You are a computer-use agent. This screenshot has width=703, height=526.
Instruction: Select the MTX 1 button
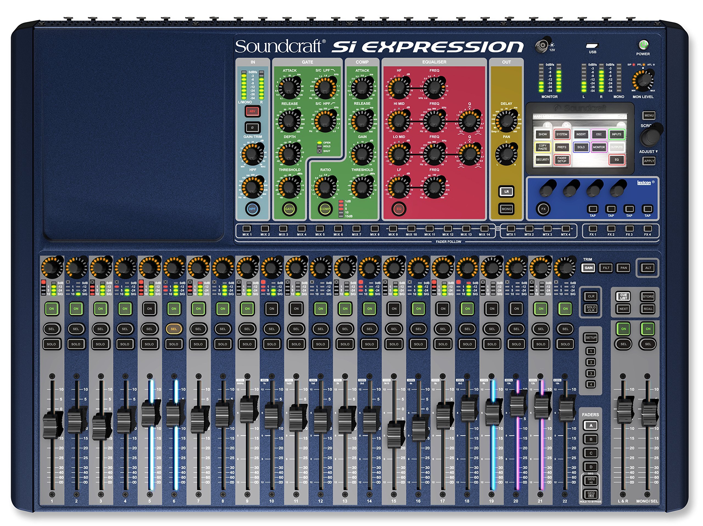(x=511, y=228)
